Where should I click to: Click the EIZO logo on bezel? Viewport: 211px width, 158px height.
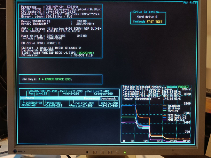pos(19,151)
